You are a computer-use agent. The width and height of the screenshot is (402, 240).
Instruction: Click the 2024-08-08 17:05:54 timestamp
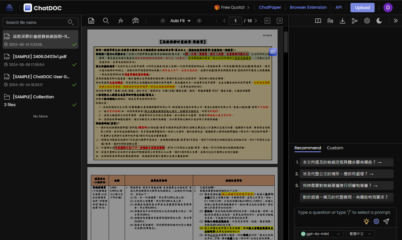tap(27, 65)
